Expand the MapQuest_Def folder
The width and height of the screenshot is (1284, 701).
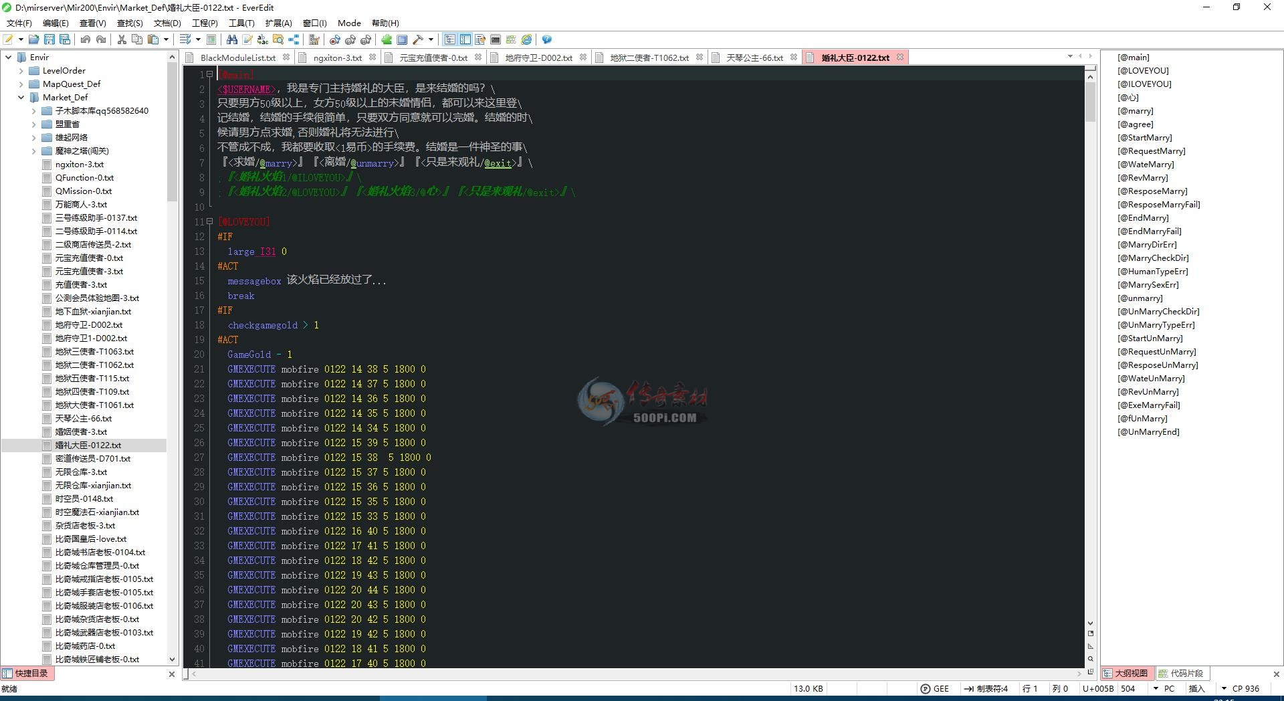click(x=21, y=84)
